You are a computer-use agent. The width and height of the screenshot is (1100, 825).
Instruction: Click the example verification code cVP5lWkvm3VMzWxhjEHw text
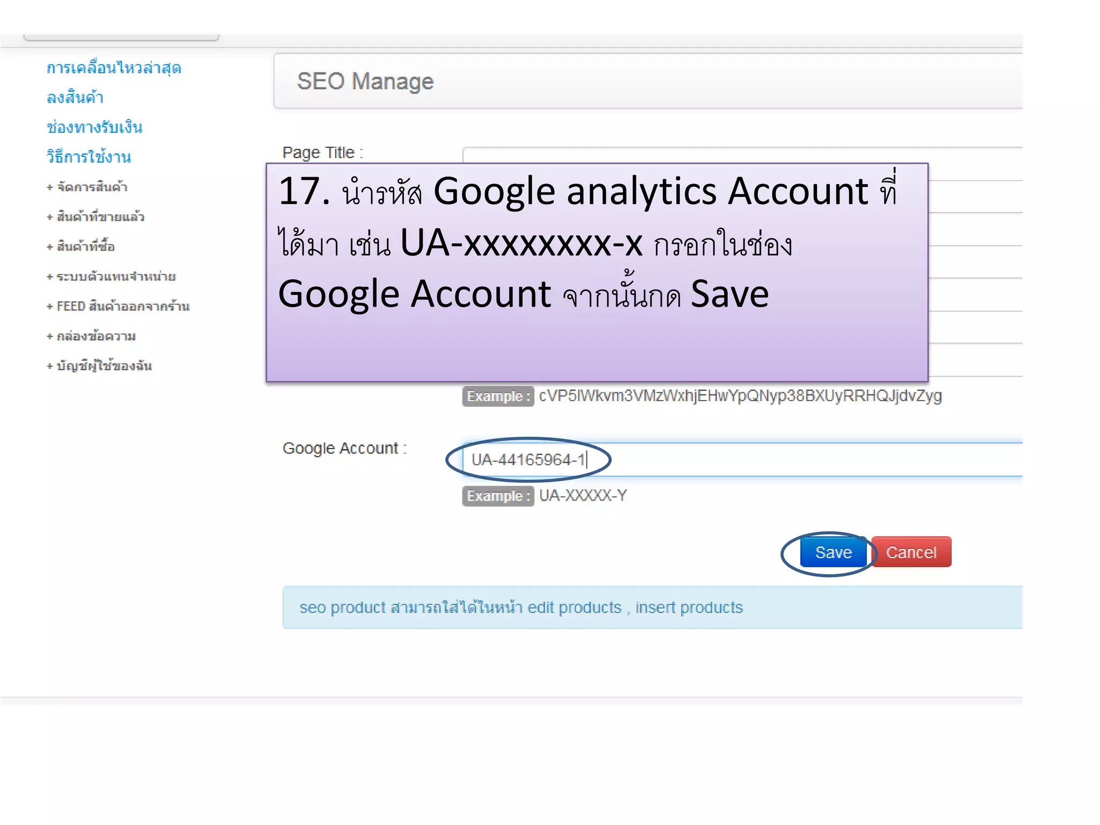pos(740,396)
